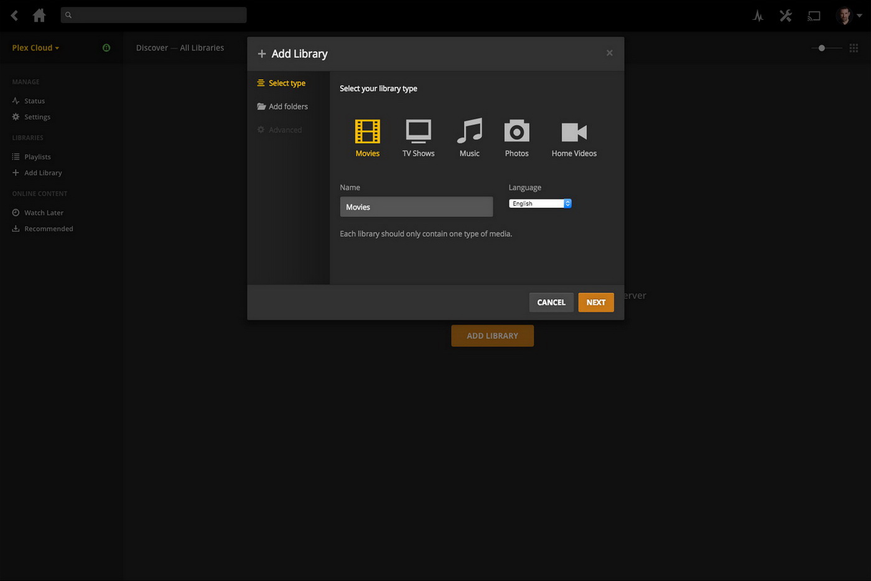The image size is (871, 581).
Task: Click the Discover breadcrumb link
Action: coord(152,48)
